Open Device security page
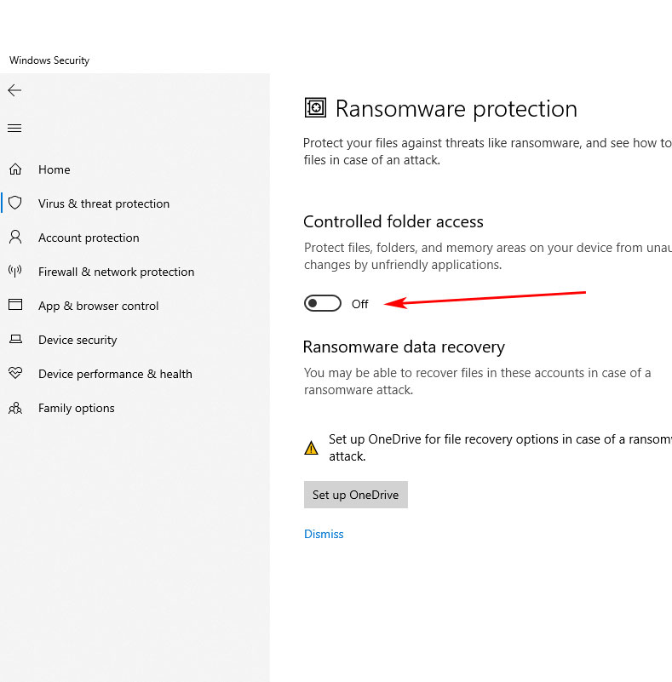Screen dimensions: 672x682 coord(78,340)
